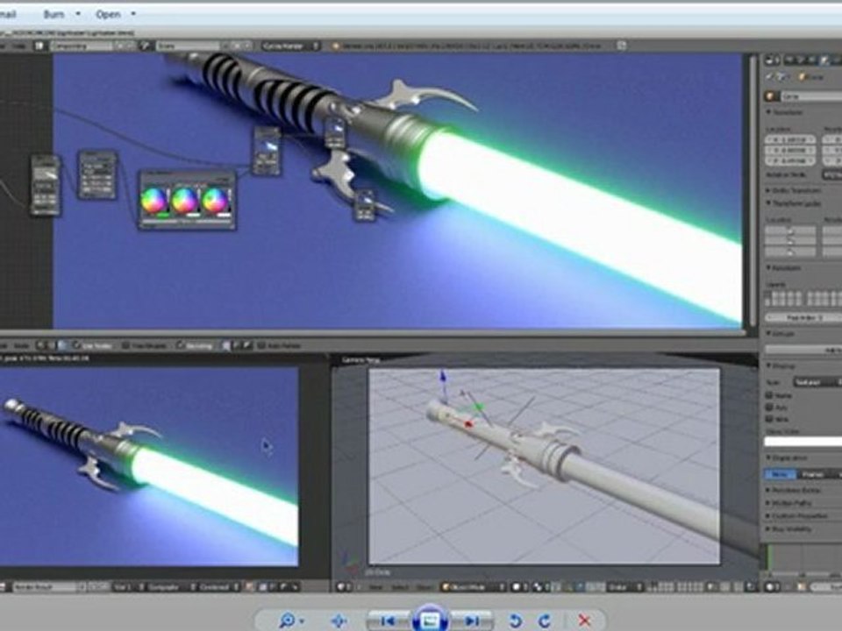Screen dimensions: 842x631
Task: Select the None duplication tab
Action: pos(781,474)
